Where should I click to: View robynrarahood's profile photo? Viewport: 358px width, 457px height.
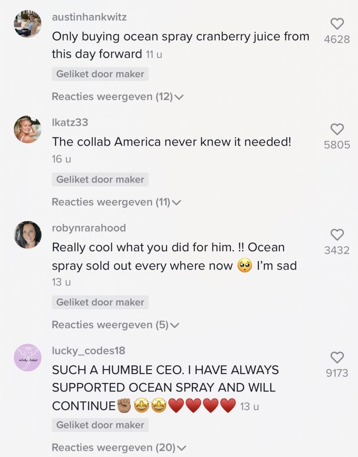28,235
